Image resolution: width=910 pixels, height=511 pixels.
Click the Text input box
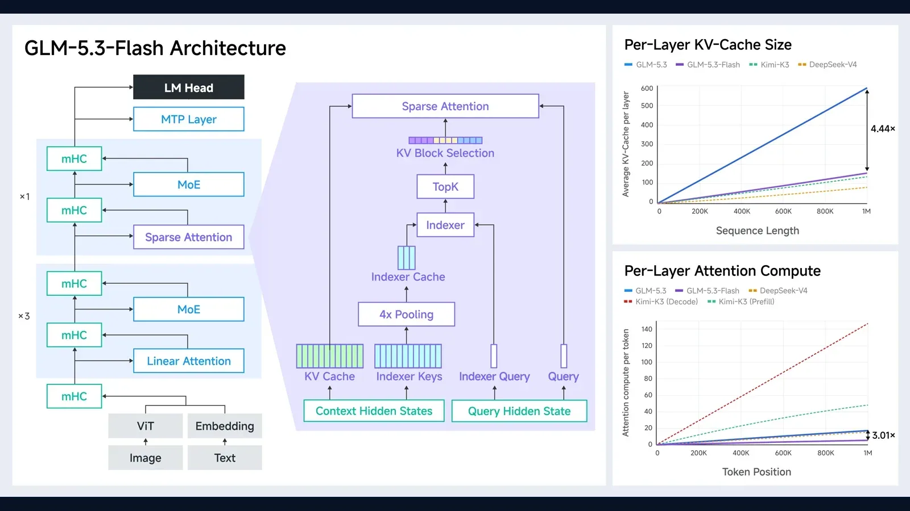click(225, 458)
